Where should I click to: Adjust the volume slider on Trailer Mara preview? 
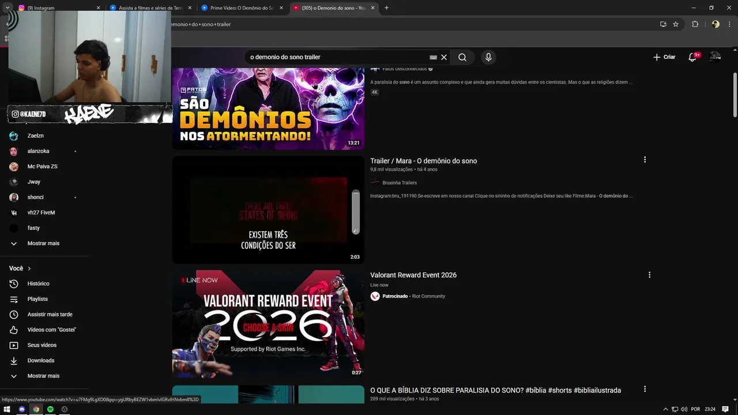pyautogui.click(x=356, y=212)
